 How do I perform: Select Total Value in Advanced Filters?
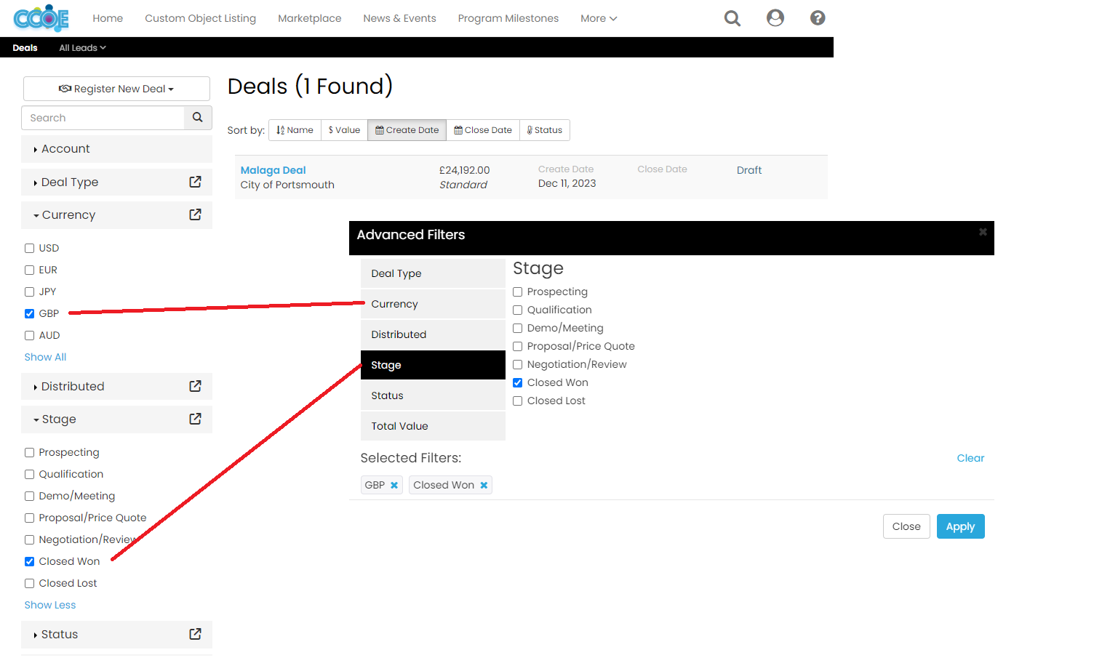(x=433, y=426)
